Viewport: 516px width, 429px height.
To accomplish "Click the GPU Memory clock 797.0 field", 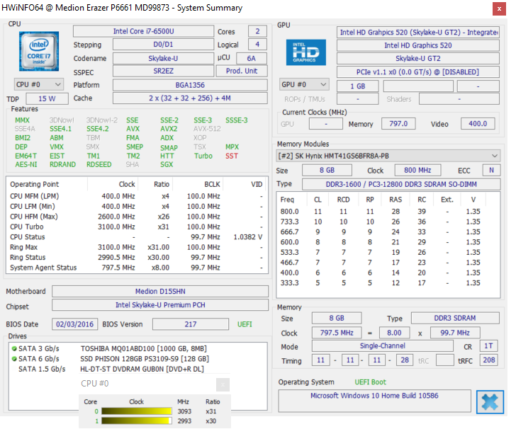I will pos(398,124).
